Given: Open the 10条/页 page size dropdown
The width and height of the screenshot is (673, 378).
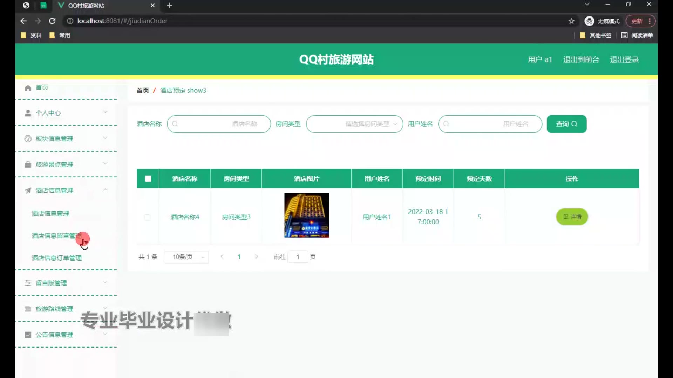Looking at the screenshot, I should 186,257.
